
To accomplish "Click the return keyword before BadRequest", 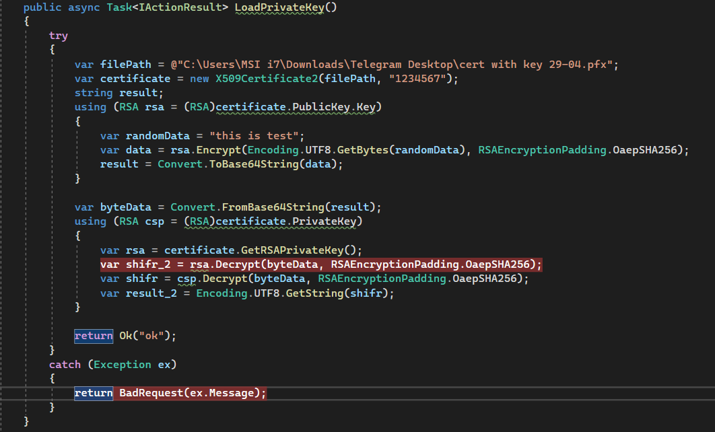I will pyautogui.click(x=94, y=393).
